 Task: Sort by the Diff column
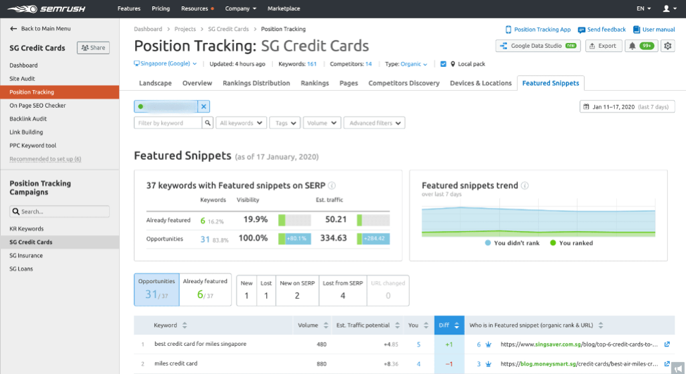[x=449, y=325]
